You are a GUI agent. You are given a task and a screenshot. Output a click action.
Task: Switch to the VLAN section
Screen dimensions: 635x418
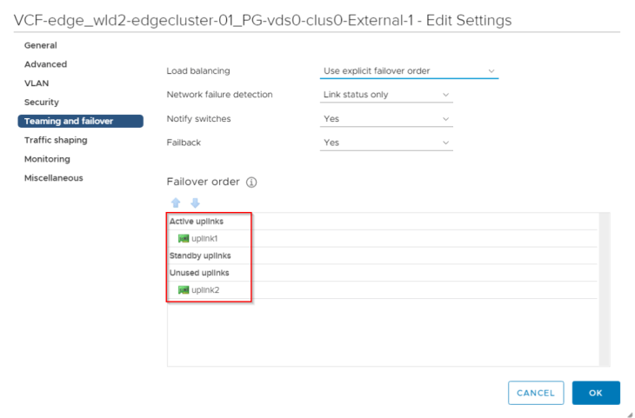(37, 83)
